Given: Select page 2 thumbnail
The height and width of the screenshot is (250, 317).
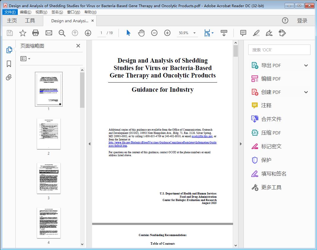Looking at the screenshot, I should (48, 134).
